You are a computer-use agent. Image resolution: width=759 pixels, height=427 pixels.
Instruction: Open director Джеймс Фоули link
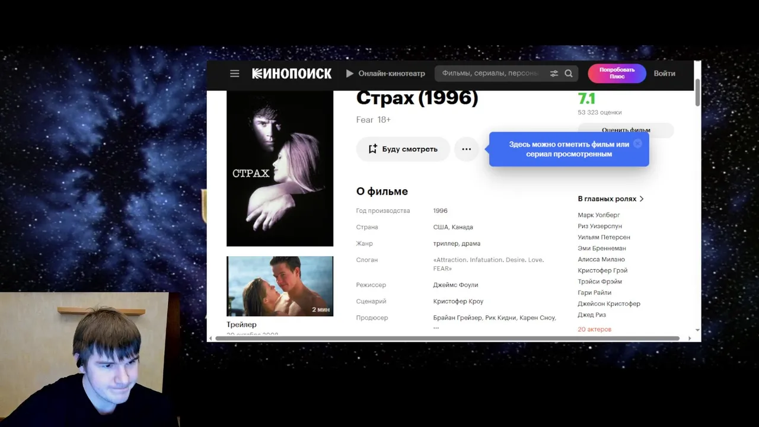pos(455,285)
